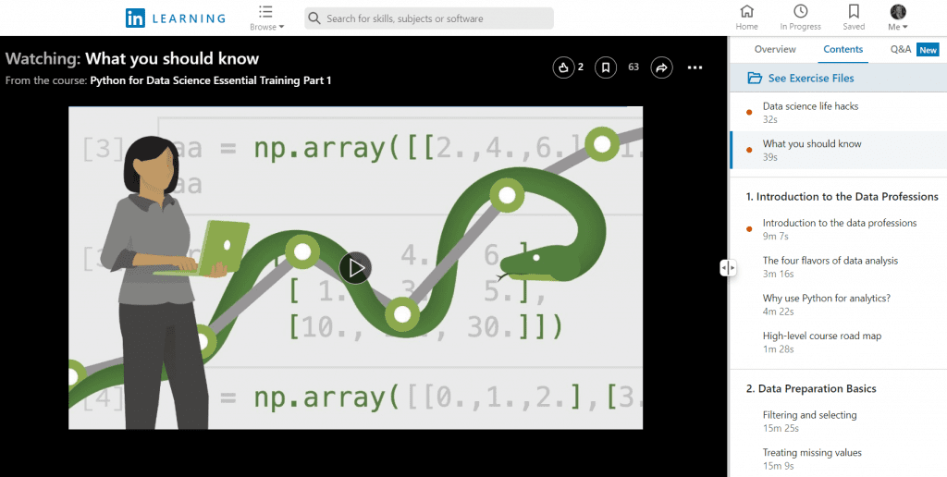This screenshot has width=947, height=477.
Task: Open the course title Python for Data Science link
Action: point(210,80)
